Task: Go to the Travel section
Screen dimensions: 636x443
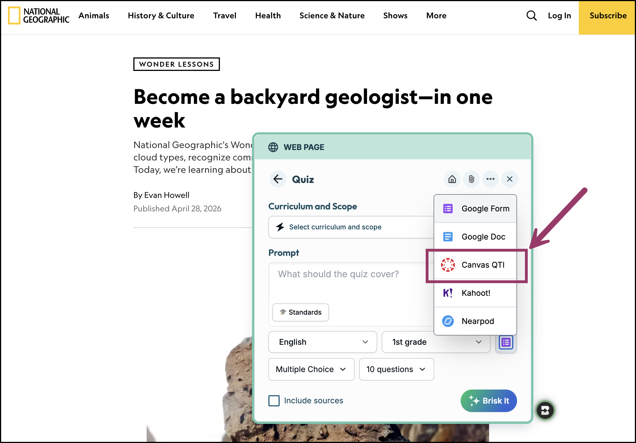Action: click(225, 15)
